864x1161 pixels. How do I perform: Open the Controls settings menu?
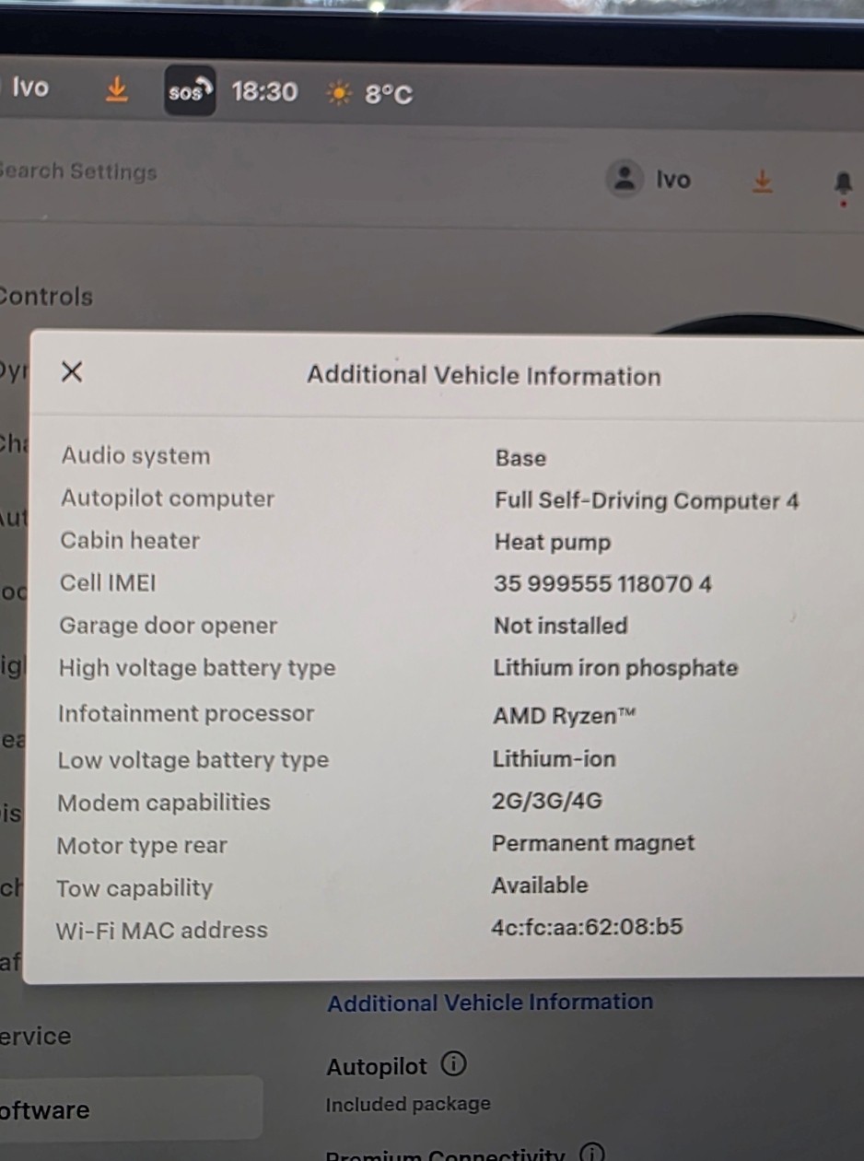[x=46, y=297]
